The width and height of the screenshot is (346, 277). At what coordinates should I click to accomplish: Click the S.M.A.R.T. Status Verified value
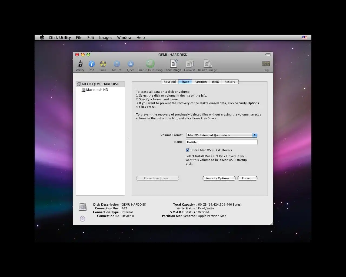pyautogui.click(x=204, y=212)
